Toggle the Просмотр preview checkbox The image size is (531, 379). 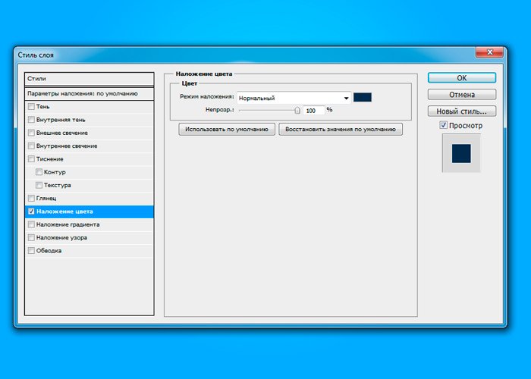pos(444,126)
